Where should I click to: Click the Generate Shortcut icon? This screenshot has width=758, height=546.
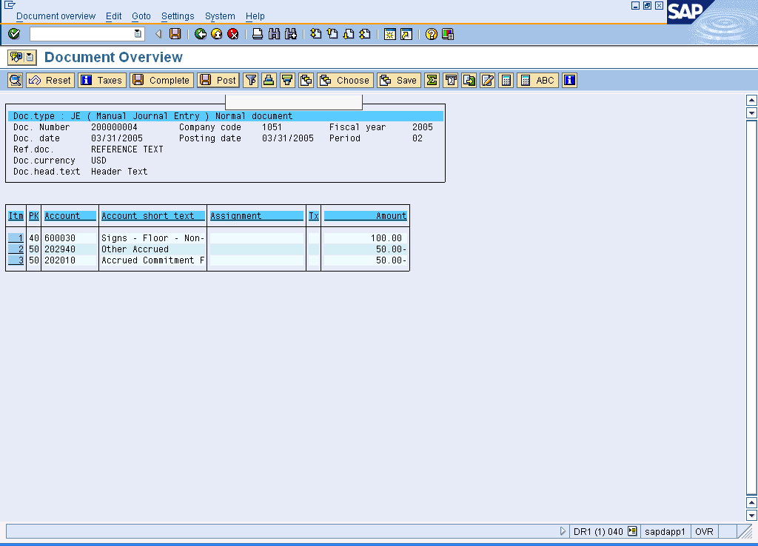coord(406,34)
